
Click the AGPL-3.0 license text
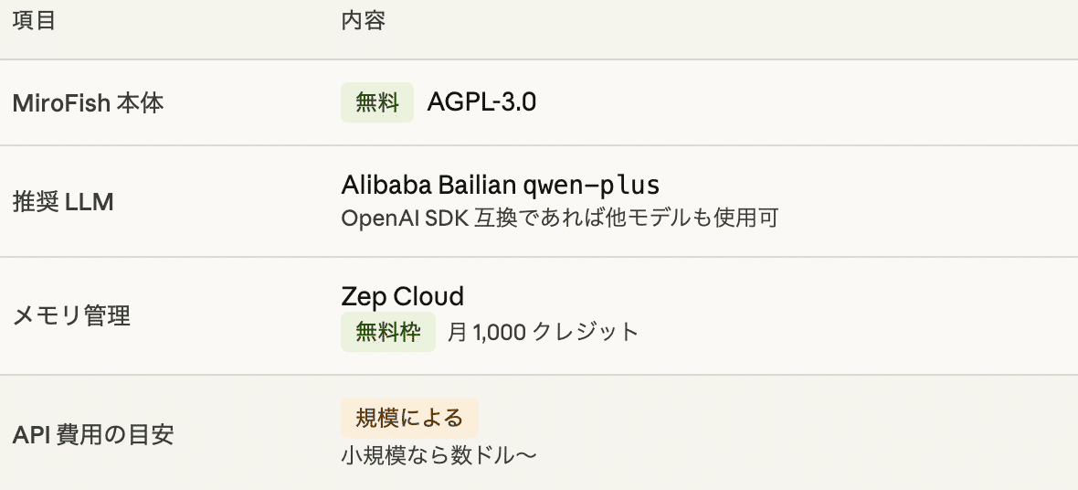click(481, 102)
